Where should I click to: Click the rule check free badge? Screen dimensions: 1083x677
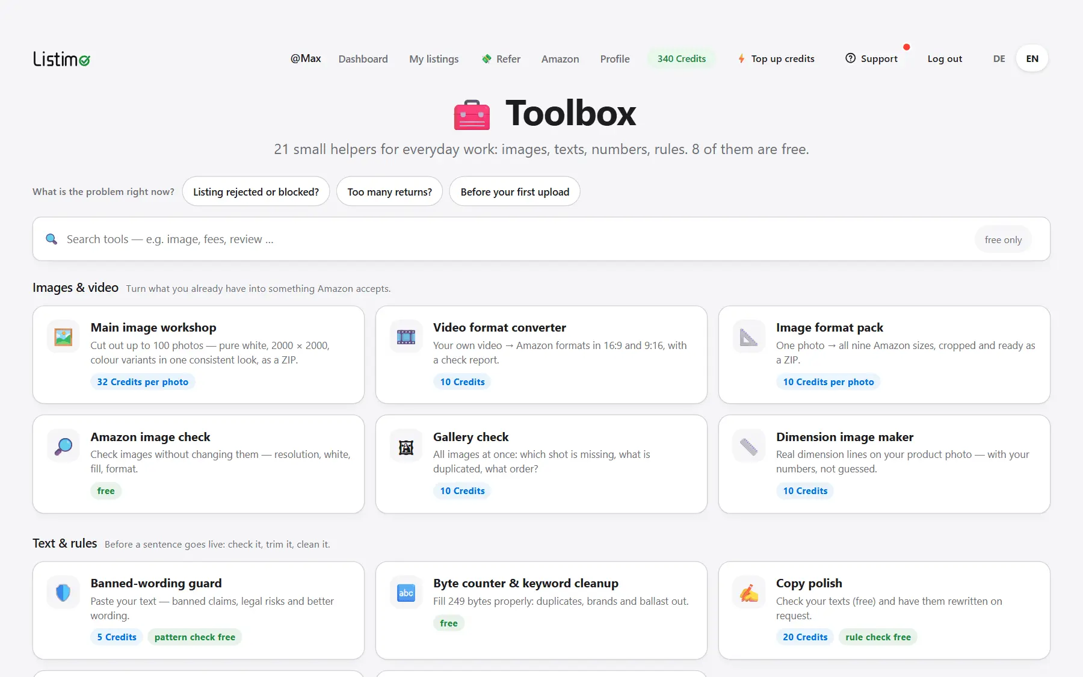click(x=878, y=637)
